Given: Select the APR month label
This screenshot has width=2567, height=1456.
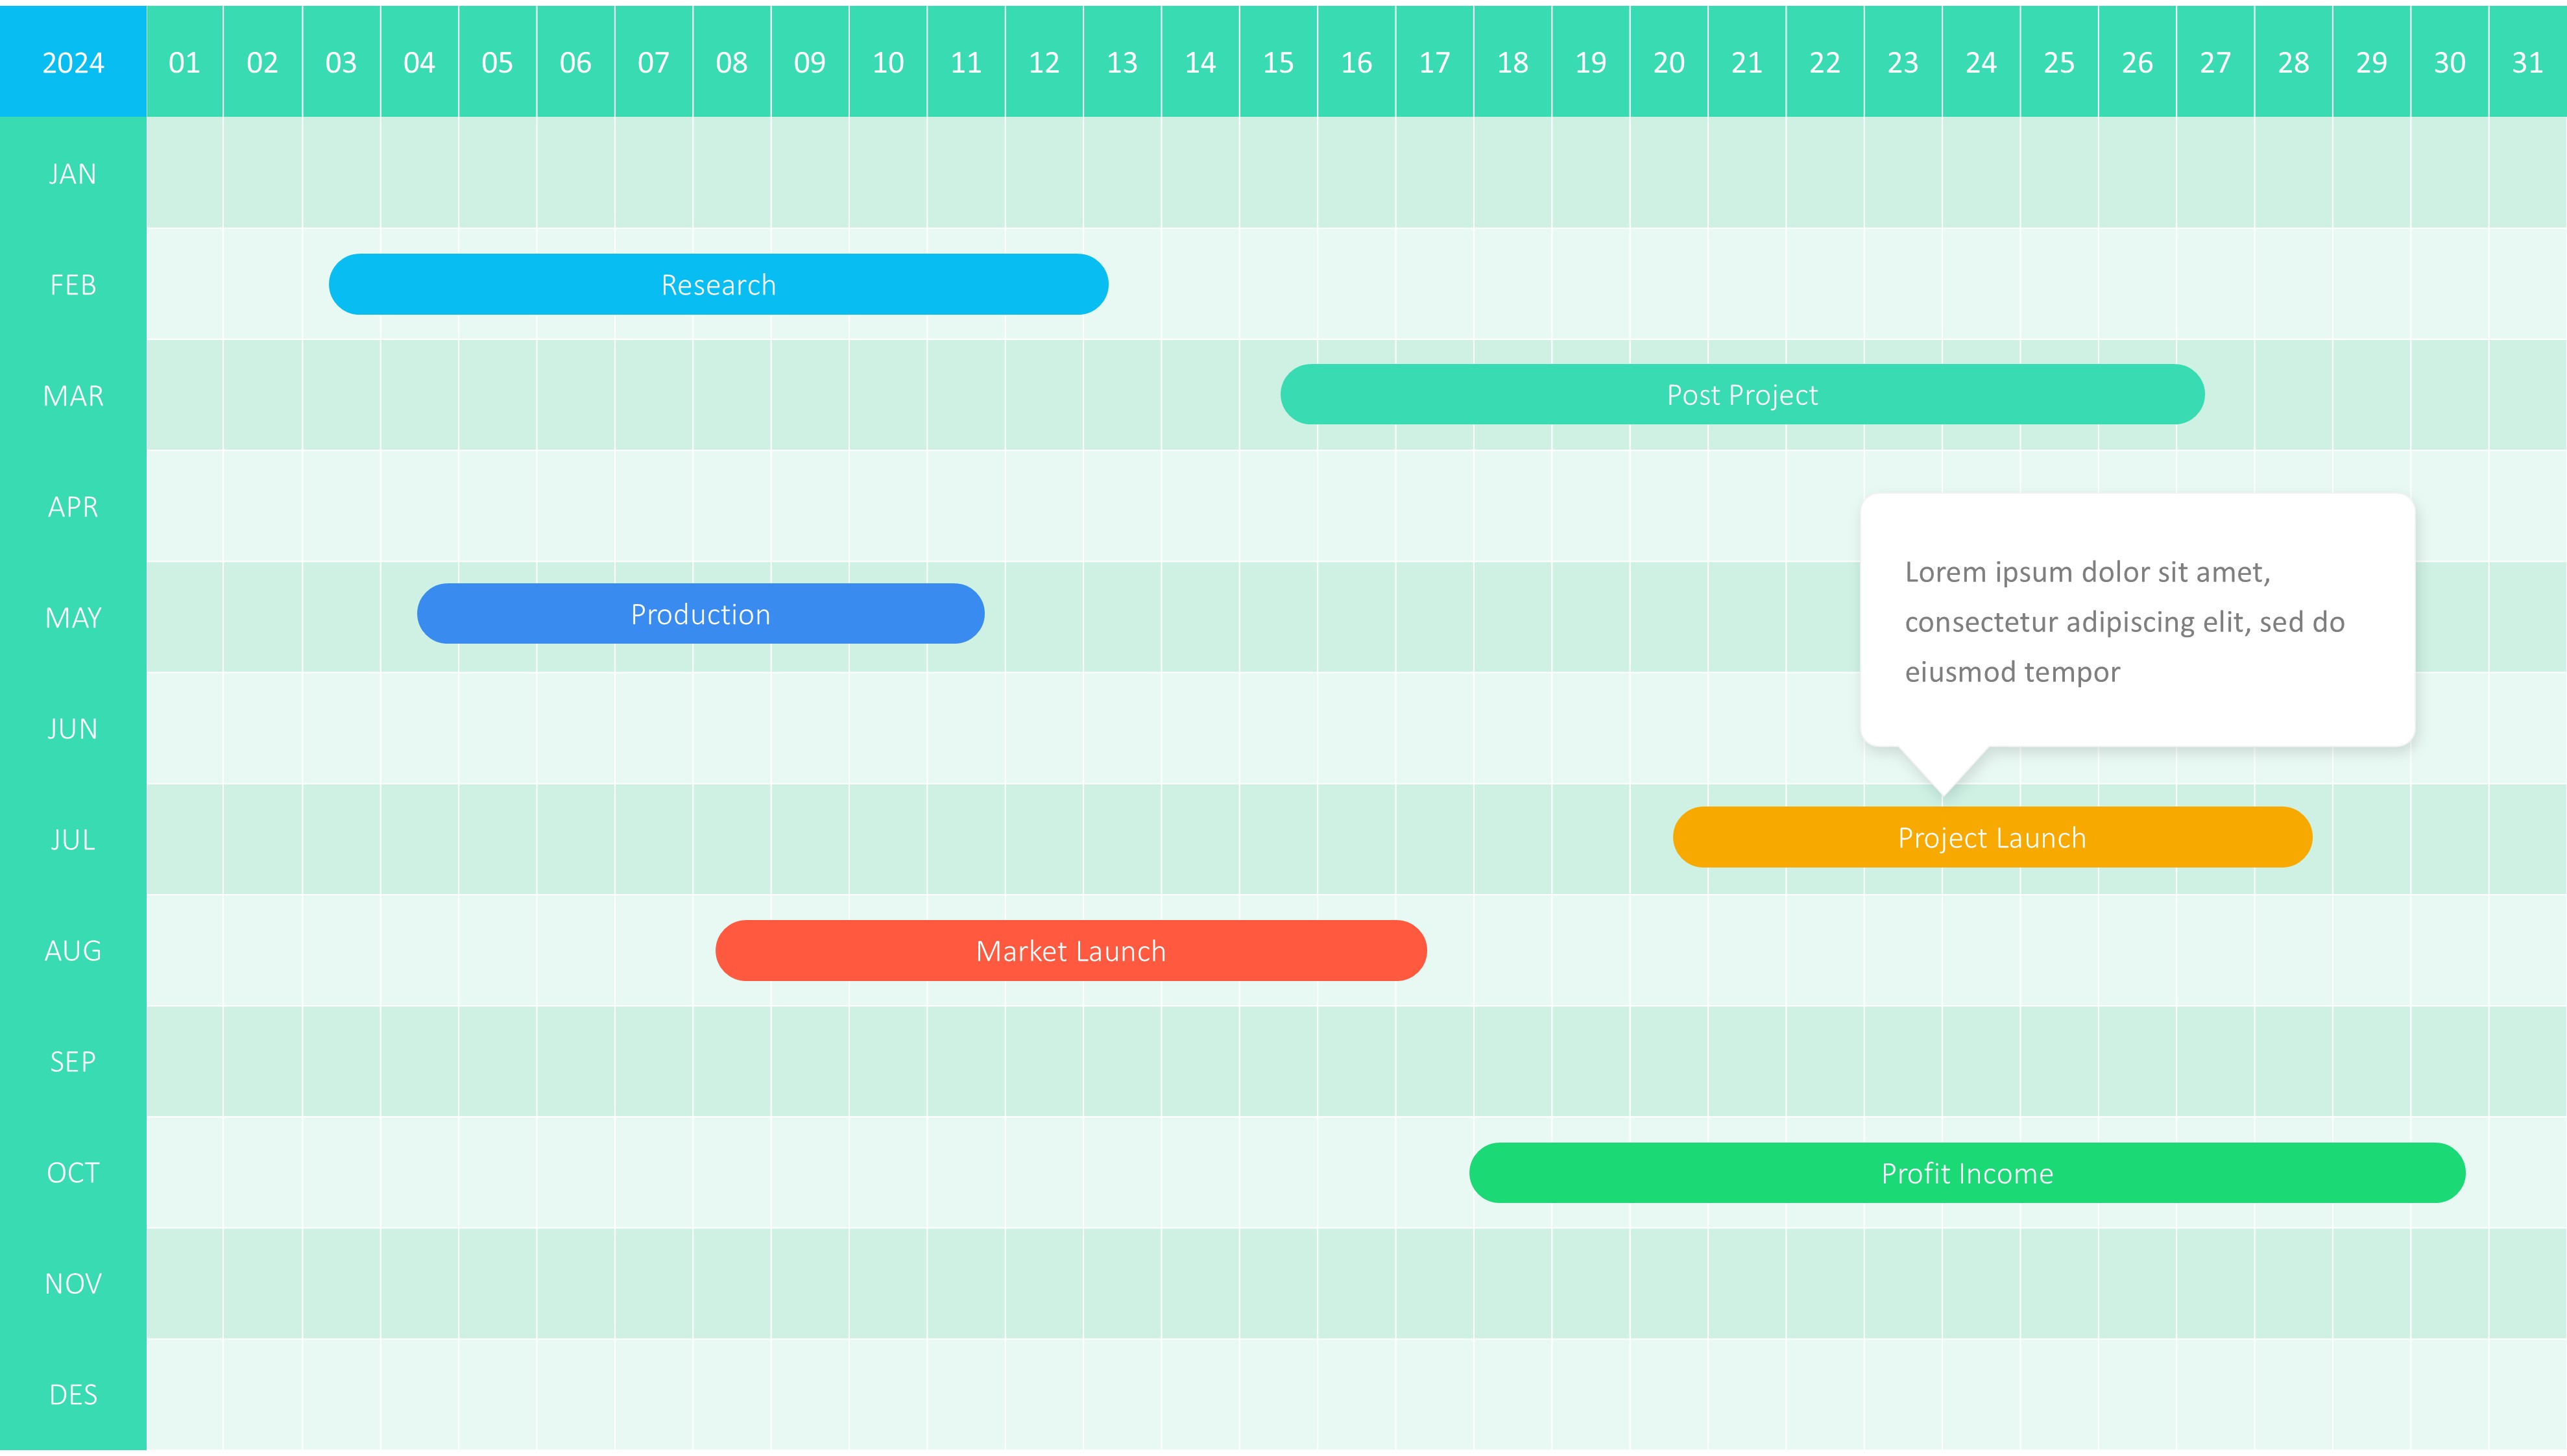Looking at the screenshot, I should (x=73, y=507).
